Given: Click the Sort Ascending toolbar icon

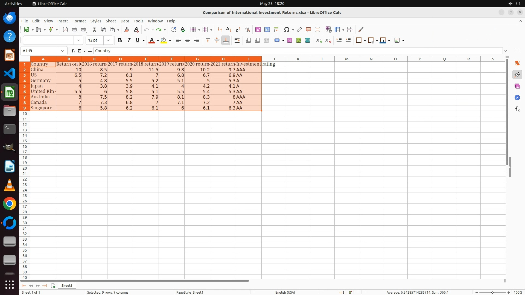Looking at the screenshot, I should point(229,29).
